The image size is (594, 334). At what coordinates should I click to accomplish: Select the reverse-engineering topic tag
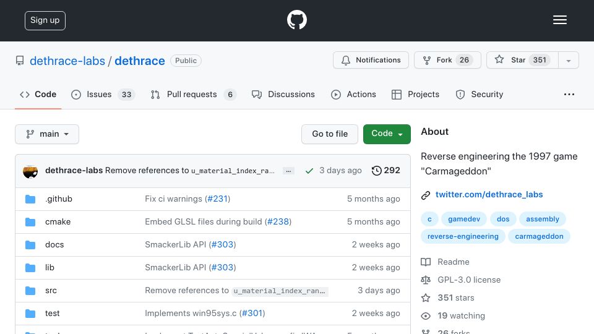463,236
